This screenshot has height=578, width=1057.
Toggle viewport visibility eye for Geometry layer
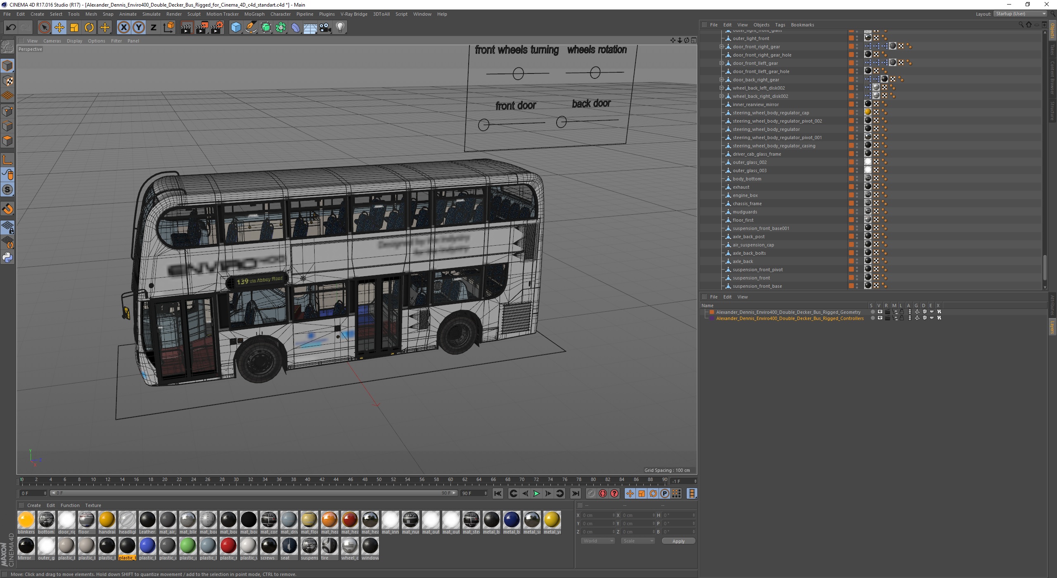pyautogui.click(x=879, y=312)
